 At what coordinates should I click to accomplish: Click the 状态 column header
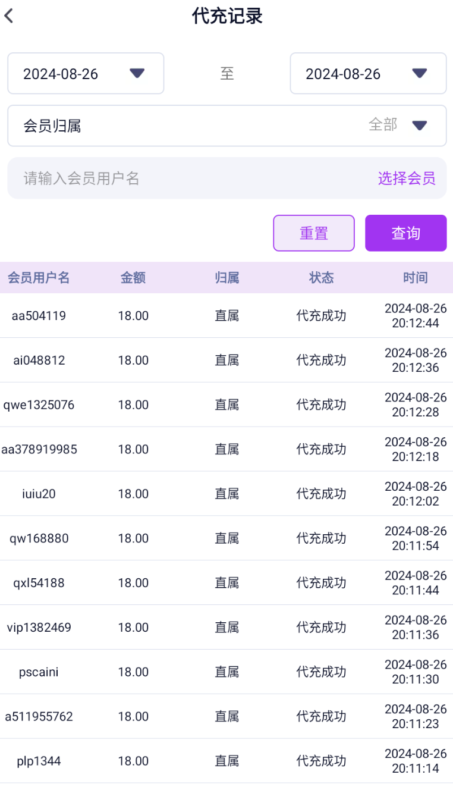click(x=321, y=278)
